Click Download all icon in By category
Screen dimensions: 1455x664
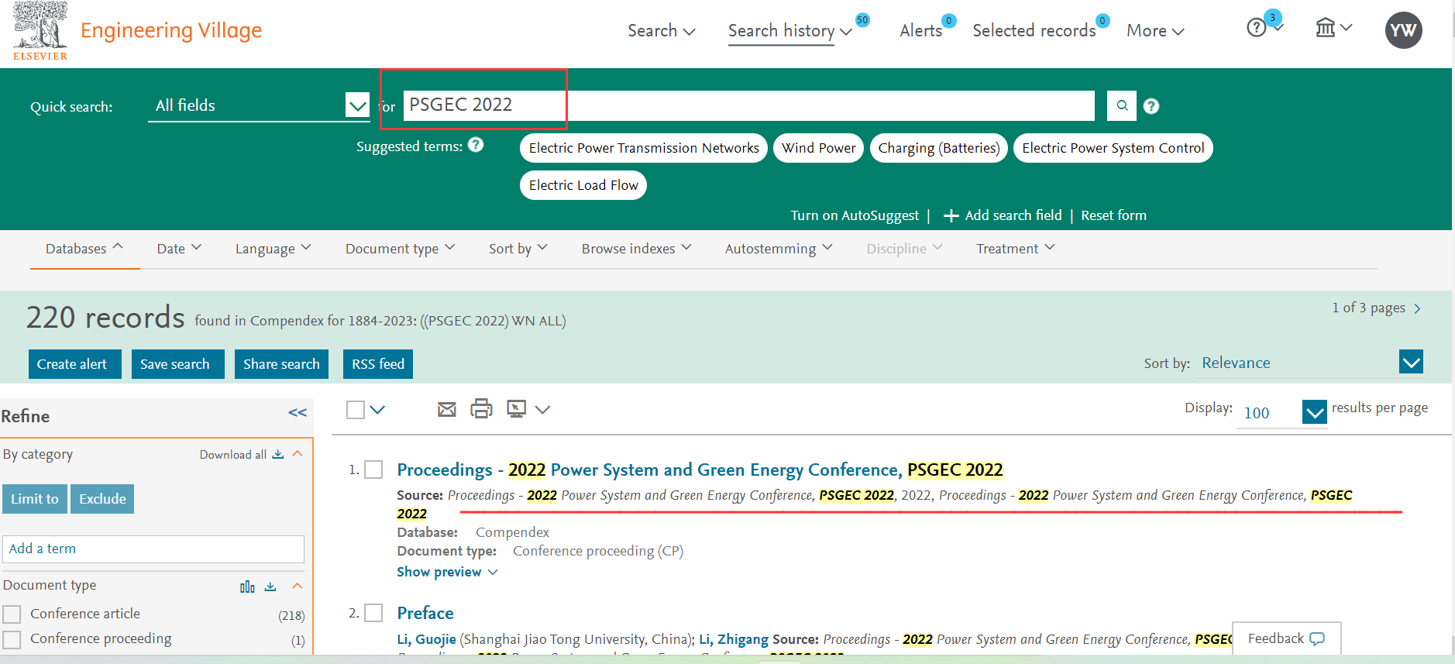click(277, 454)
